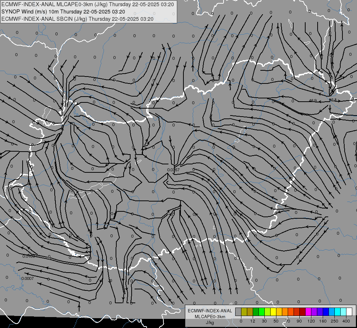Pick the sky blue legend swatch
Viewport: 357px width, 328px height.
tap(332, 312)
